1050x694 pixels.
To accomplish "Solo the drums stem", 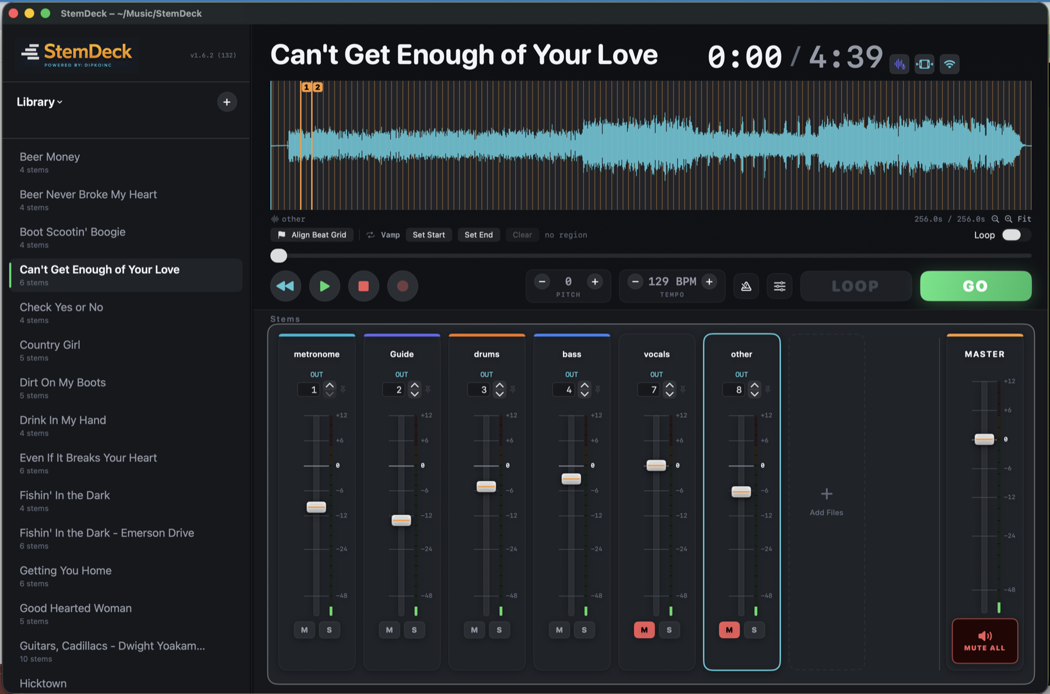I will coord(499,630).
